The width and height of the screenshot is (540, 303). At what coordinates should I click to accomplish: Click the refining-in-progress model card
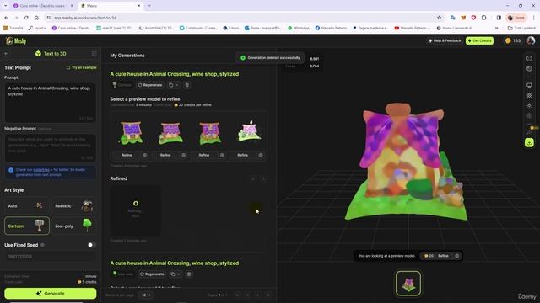click(135, 210)
